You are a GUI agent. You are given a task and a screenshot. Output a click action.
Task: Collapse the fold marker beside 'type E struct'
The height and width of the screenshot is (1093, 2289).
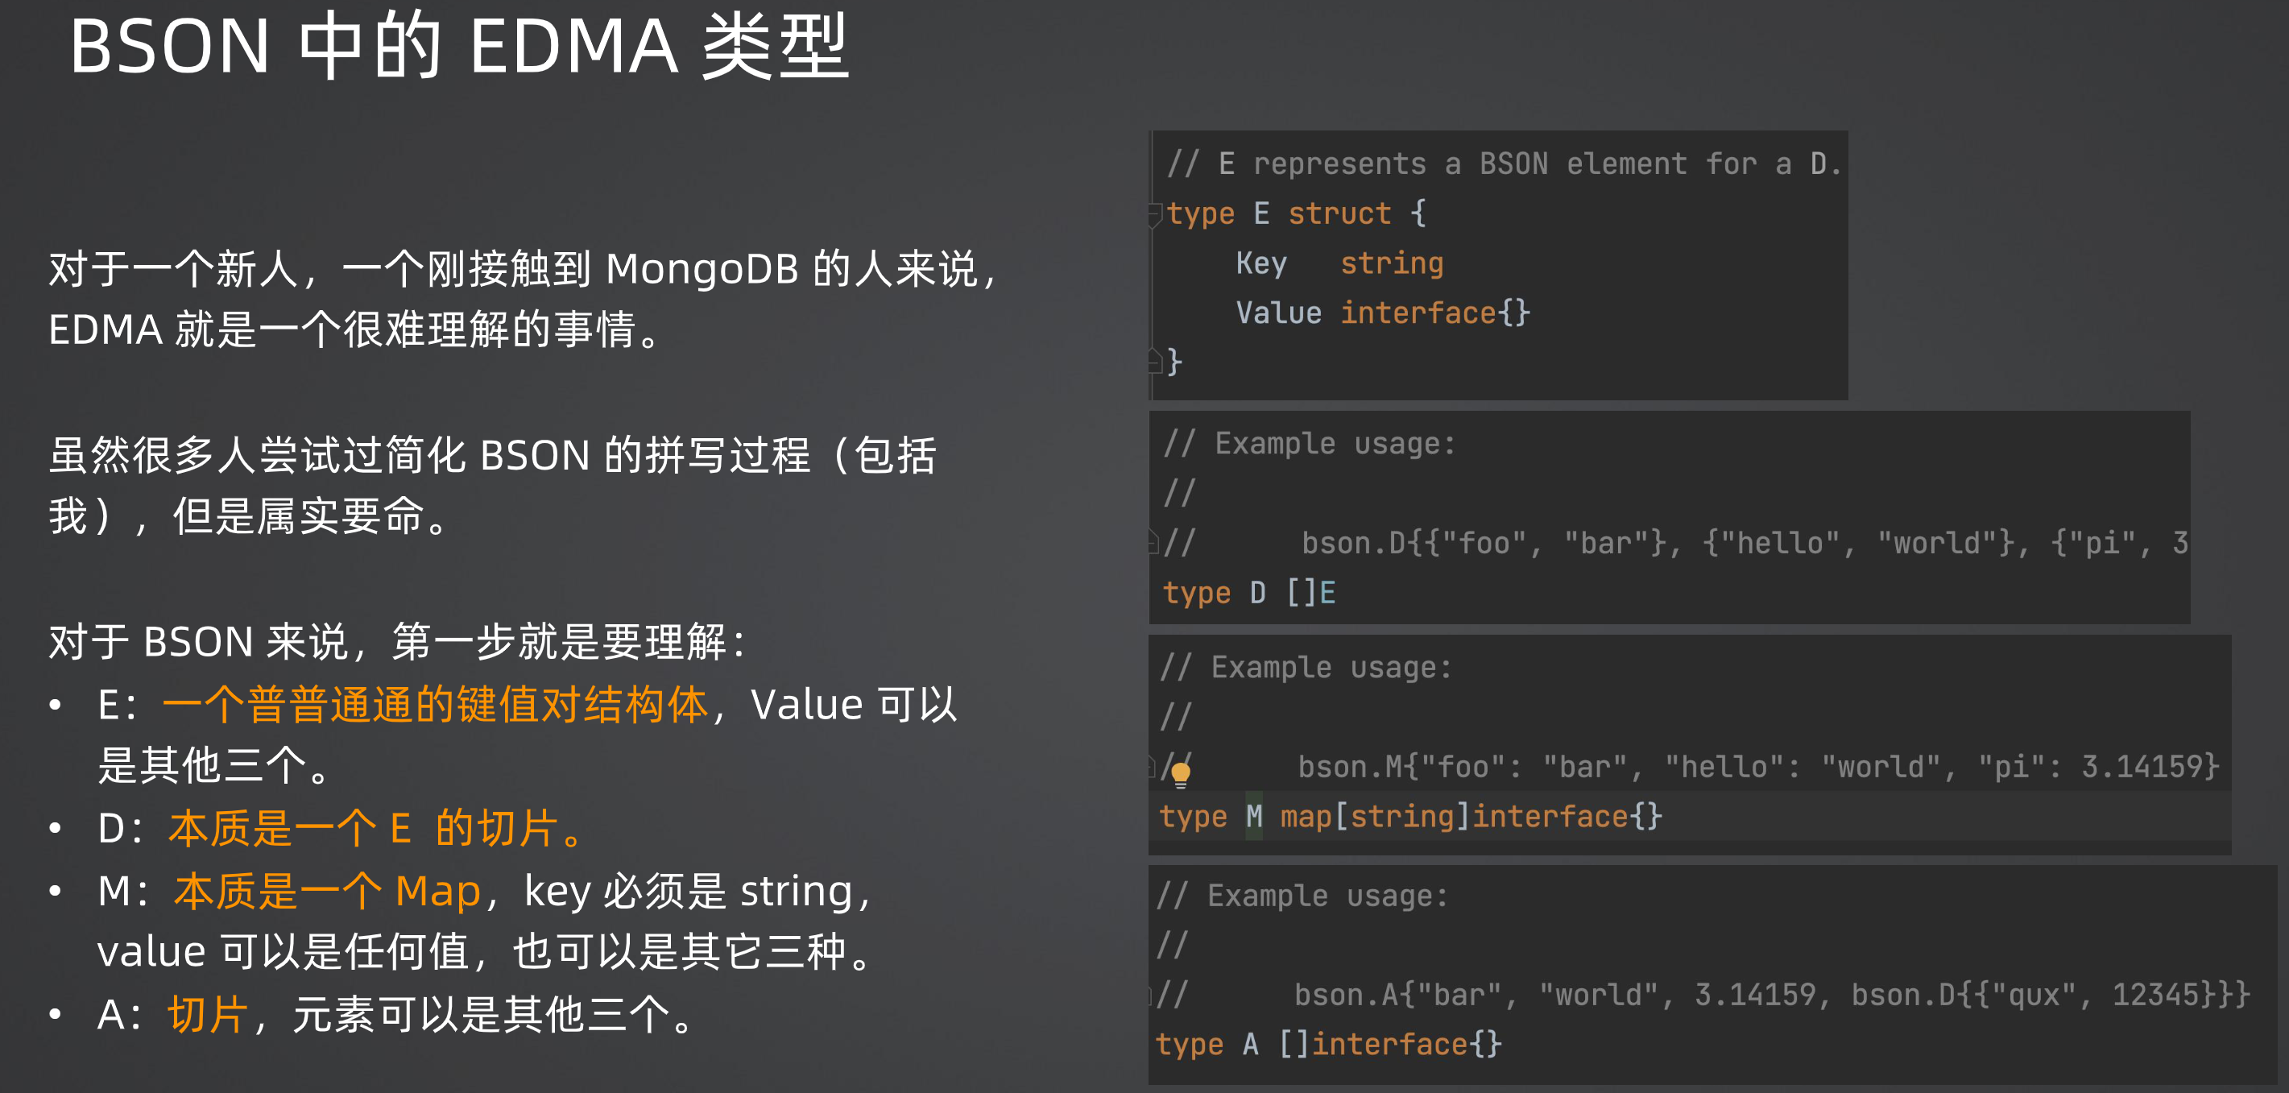coord(1155,214)
